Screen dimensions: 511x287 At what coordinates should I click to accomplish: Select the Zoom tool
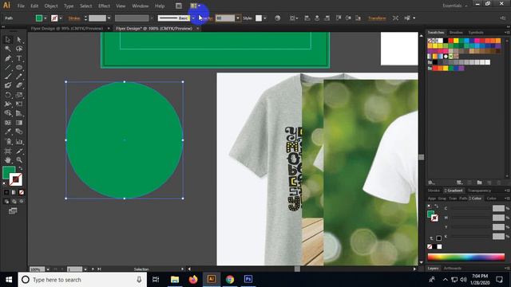click(x=19, y=160)
